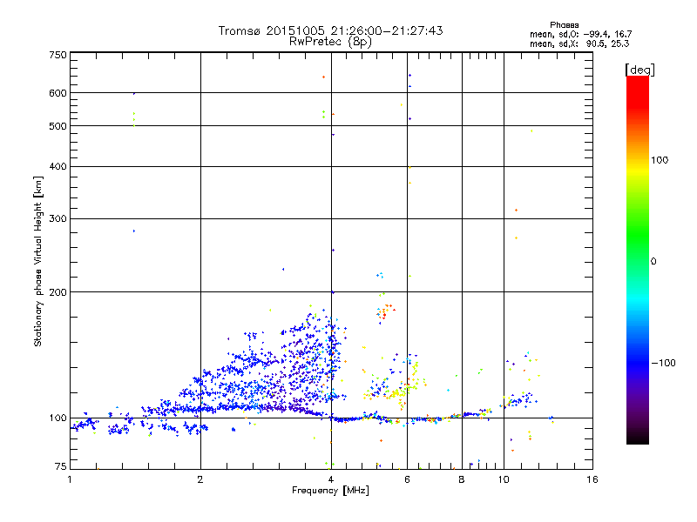Click the rainbow phase colorbar

[638, 260]
